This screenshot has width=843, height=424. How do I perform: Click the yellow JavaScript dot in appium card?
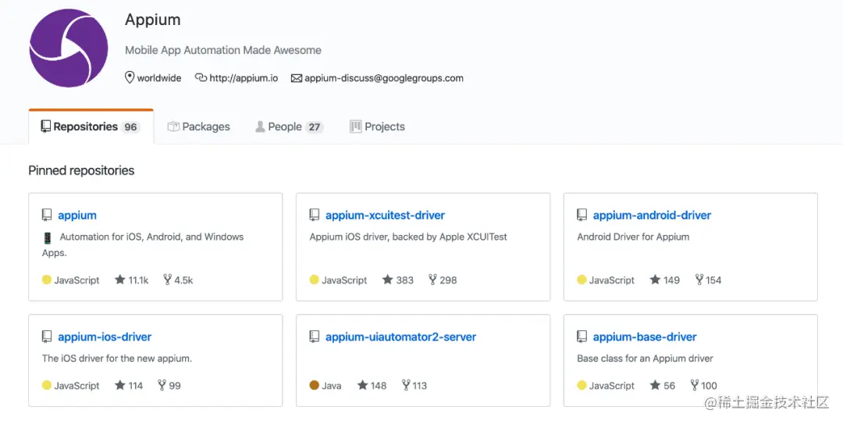(x=47, y=280)
